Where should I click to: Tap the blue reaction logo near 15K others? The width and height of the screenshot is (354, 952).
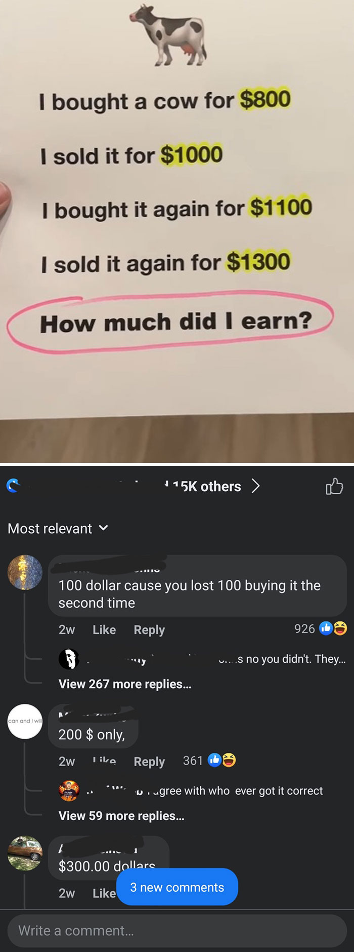pyautogui.click(x=13, y=487)
